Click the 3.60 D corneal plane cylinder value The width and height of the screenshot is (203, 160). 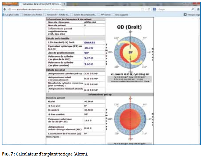[x=89, y=64]
